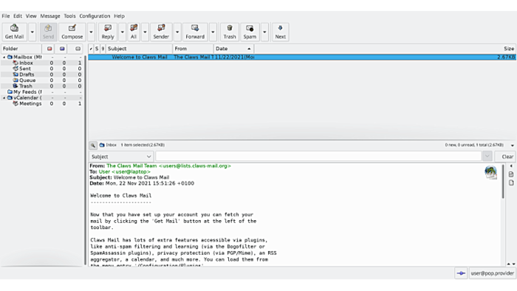Screen dimensions: 517x291
Task: Expand the Forward options dropdown arrow
Action: (x=213, y=32)
